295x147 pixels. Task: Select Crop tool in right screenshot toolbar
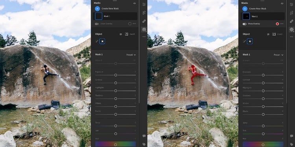coord(291,13)
